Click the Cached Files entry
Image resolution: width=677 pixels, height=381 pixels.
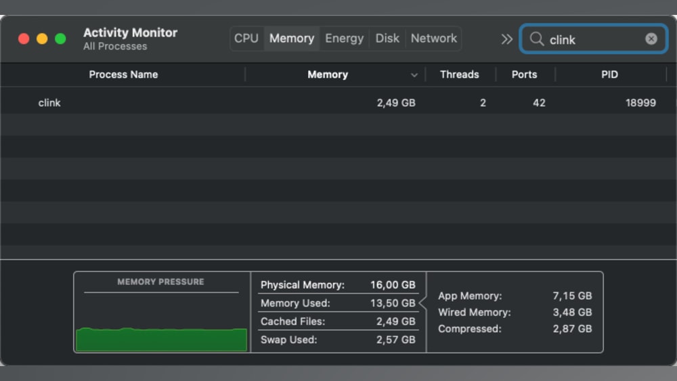pos(338,321)
